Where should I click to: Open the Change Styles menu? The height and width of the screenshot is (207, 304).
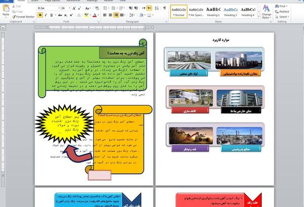click(x=267, y=12)
